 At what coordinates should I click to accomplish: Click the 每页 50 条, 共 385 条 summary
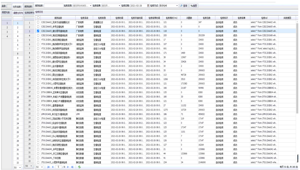point(289,167)
